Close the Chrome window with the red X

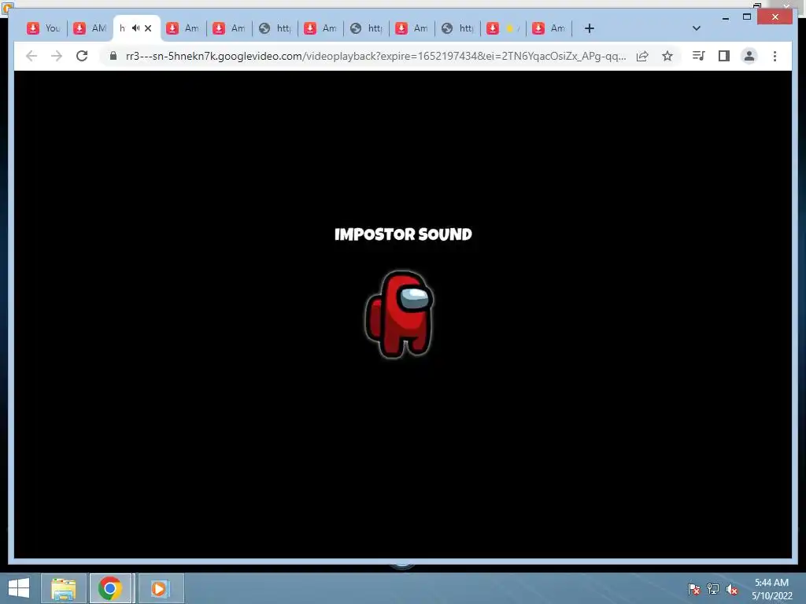[775, 17]
